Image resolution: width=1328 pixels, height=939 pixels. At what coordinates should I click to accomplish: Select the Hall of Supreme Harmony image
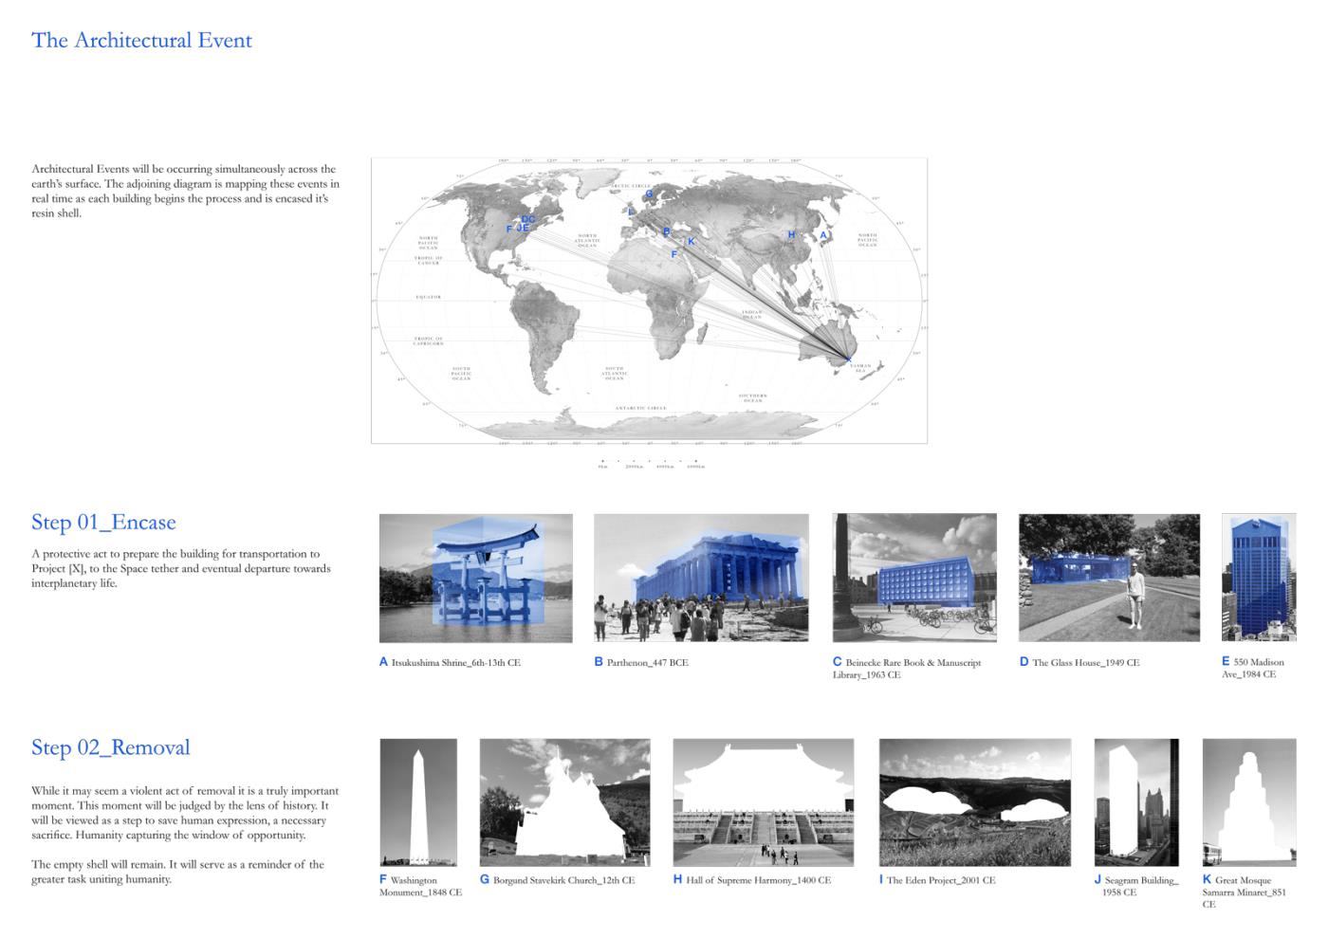[764, 802]
